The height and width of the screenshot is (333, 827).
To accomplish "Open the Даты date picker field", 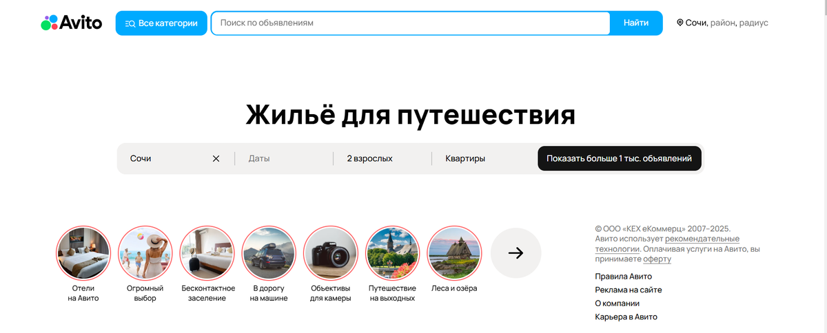I will click(283, 158).
